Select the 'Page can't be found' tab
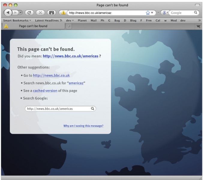This screenshot has height=180, width=203. click(x=33, y=26)
